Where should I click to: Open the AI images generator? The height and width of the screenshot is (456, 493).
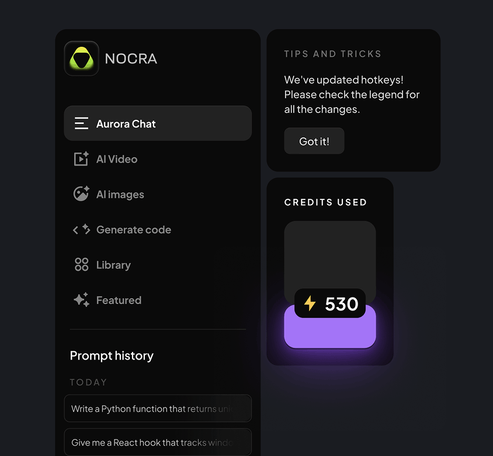[120, 194]
